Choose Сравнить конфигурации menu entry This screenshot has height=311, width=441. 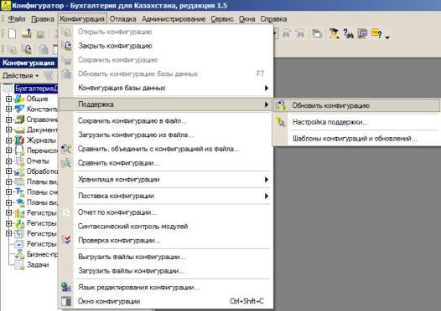tap(166, 163)
